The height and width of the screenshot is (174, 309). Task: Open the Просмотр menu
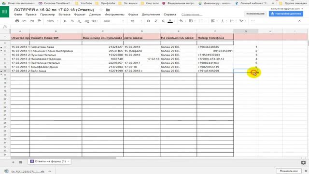pyautogui.click(x=47, y=14)
